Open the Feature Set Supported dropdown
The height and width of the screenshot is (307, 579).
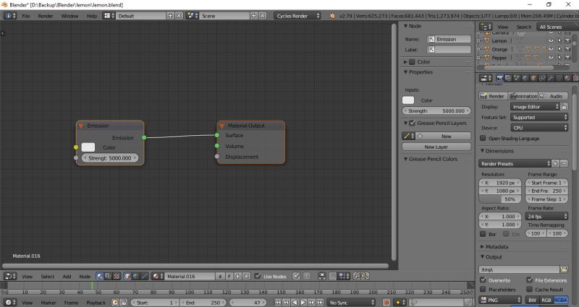(x=539, y=117)
